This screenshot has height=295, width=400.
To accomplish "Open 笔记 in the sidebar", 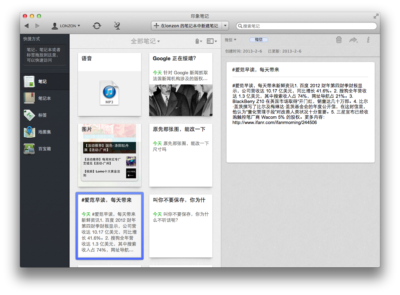I will (45, 81).
